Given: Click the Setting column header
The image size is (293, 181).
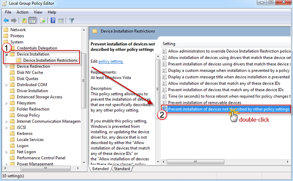Looking at the screenshot, I should 169,44.
